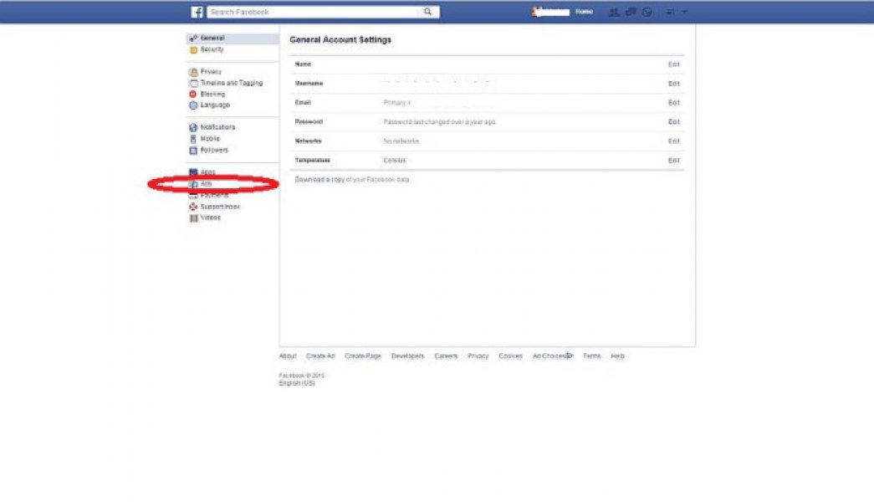Click the Developers footer link
Screen dimensions: 874x502
tap(407, 356)
